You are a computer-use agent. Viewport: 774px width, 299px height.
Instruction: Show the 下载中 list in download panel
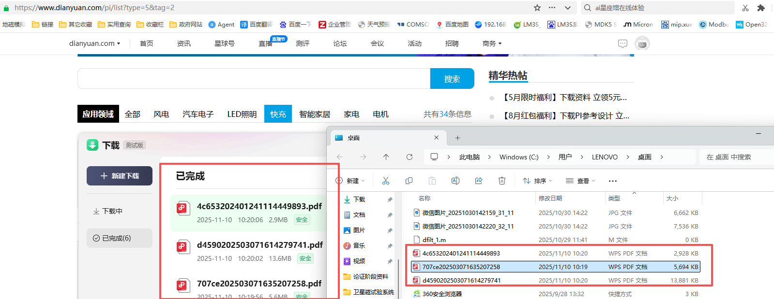click(107, 211)
